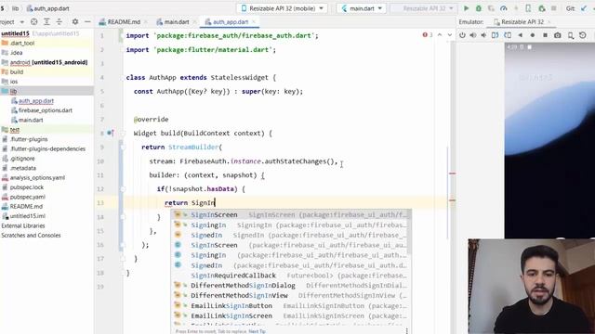
Task: Click the red error stripe marker in the editor's right margin
Action: 453,173
